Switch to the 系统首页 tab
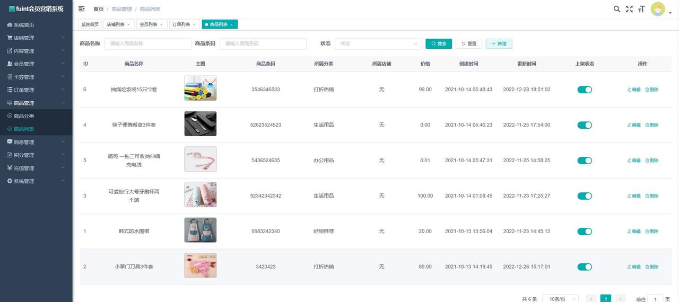 90,24
